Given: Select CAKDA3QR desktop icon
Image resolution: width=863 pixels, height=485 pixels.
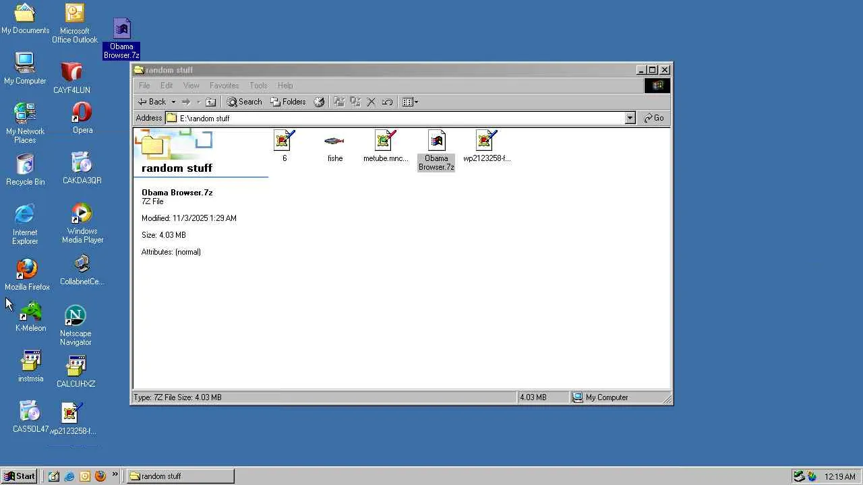Looking at the screenshot, I should (82, 168).
